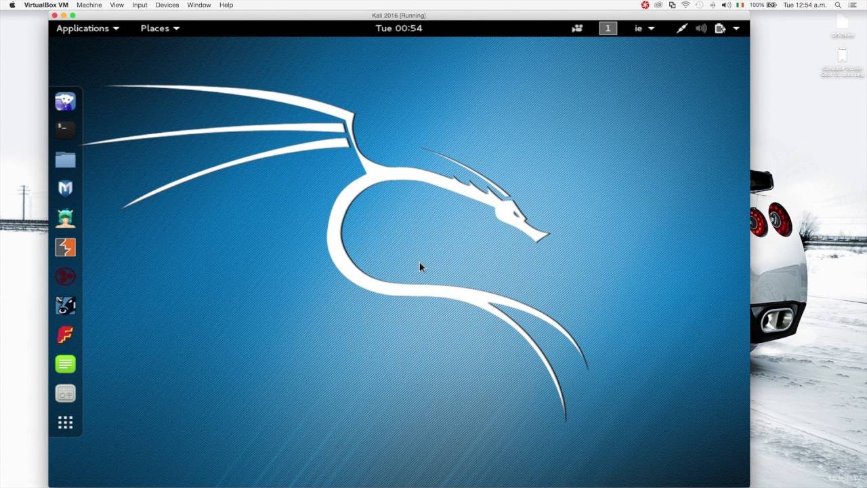Open the clock Tue 00:54 calendar
The width and height of the screenshot is (867, 488).
coord(399,28)
